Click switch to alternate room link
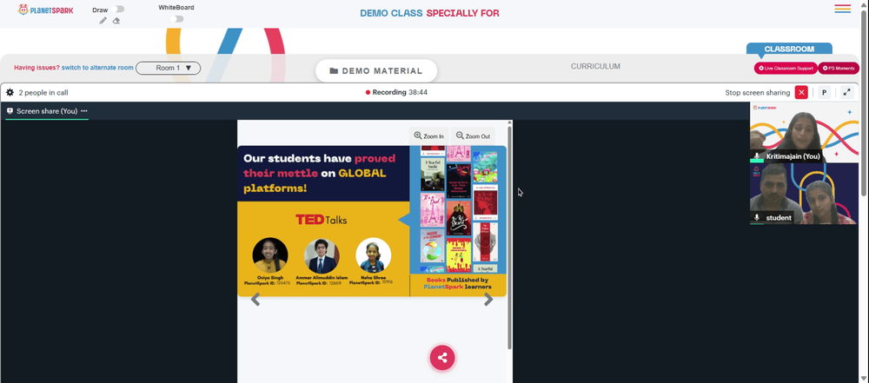The width and height of the screenshot is (869, 383). (97, 68)
